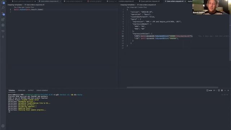The image size is (231, 130).
Task: Click the activity bar icon just below Remote Explorer
Action: [3, 37]
